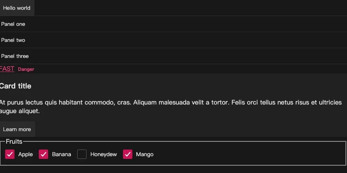Viewport: 347px width, 173px height.
Task: Click the Mango label text
Action: click(x=145, y=155)
